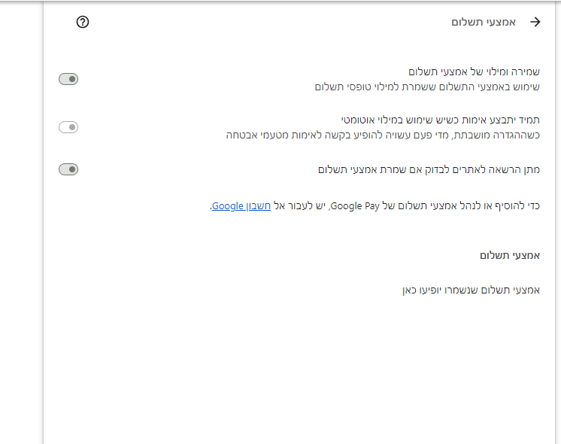Click the אמצעי תשלום page title at top
This screenshot has width=561, height=444.
(x=484, y=23)
